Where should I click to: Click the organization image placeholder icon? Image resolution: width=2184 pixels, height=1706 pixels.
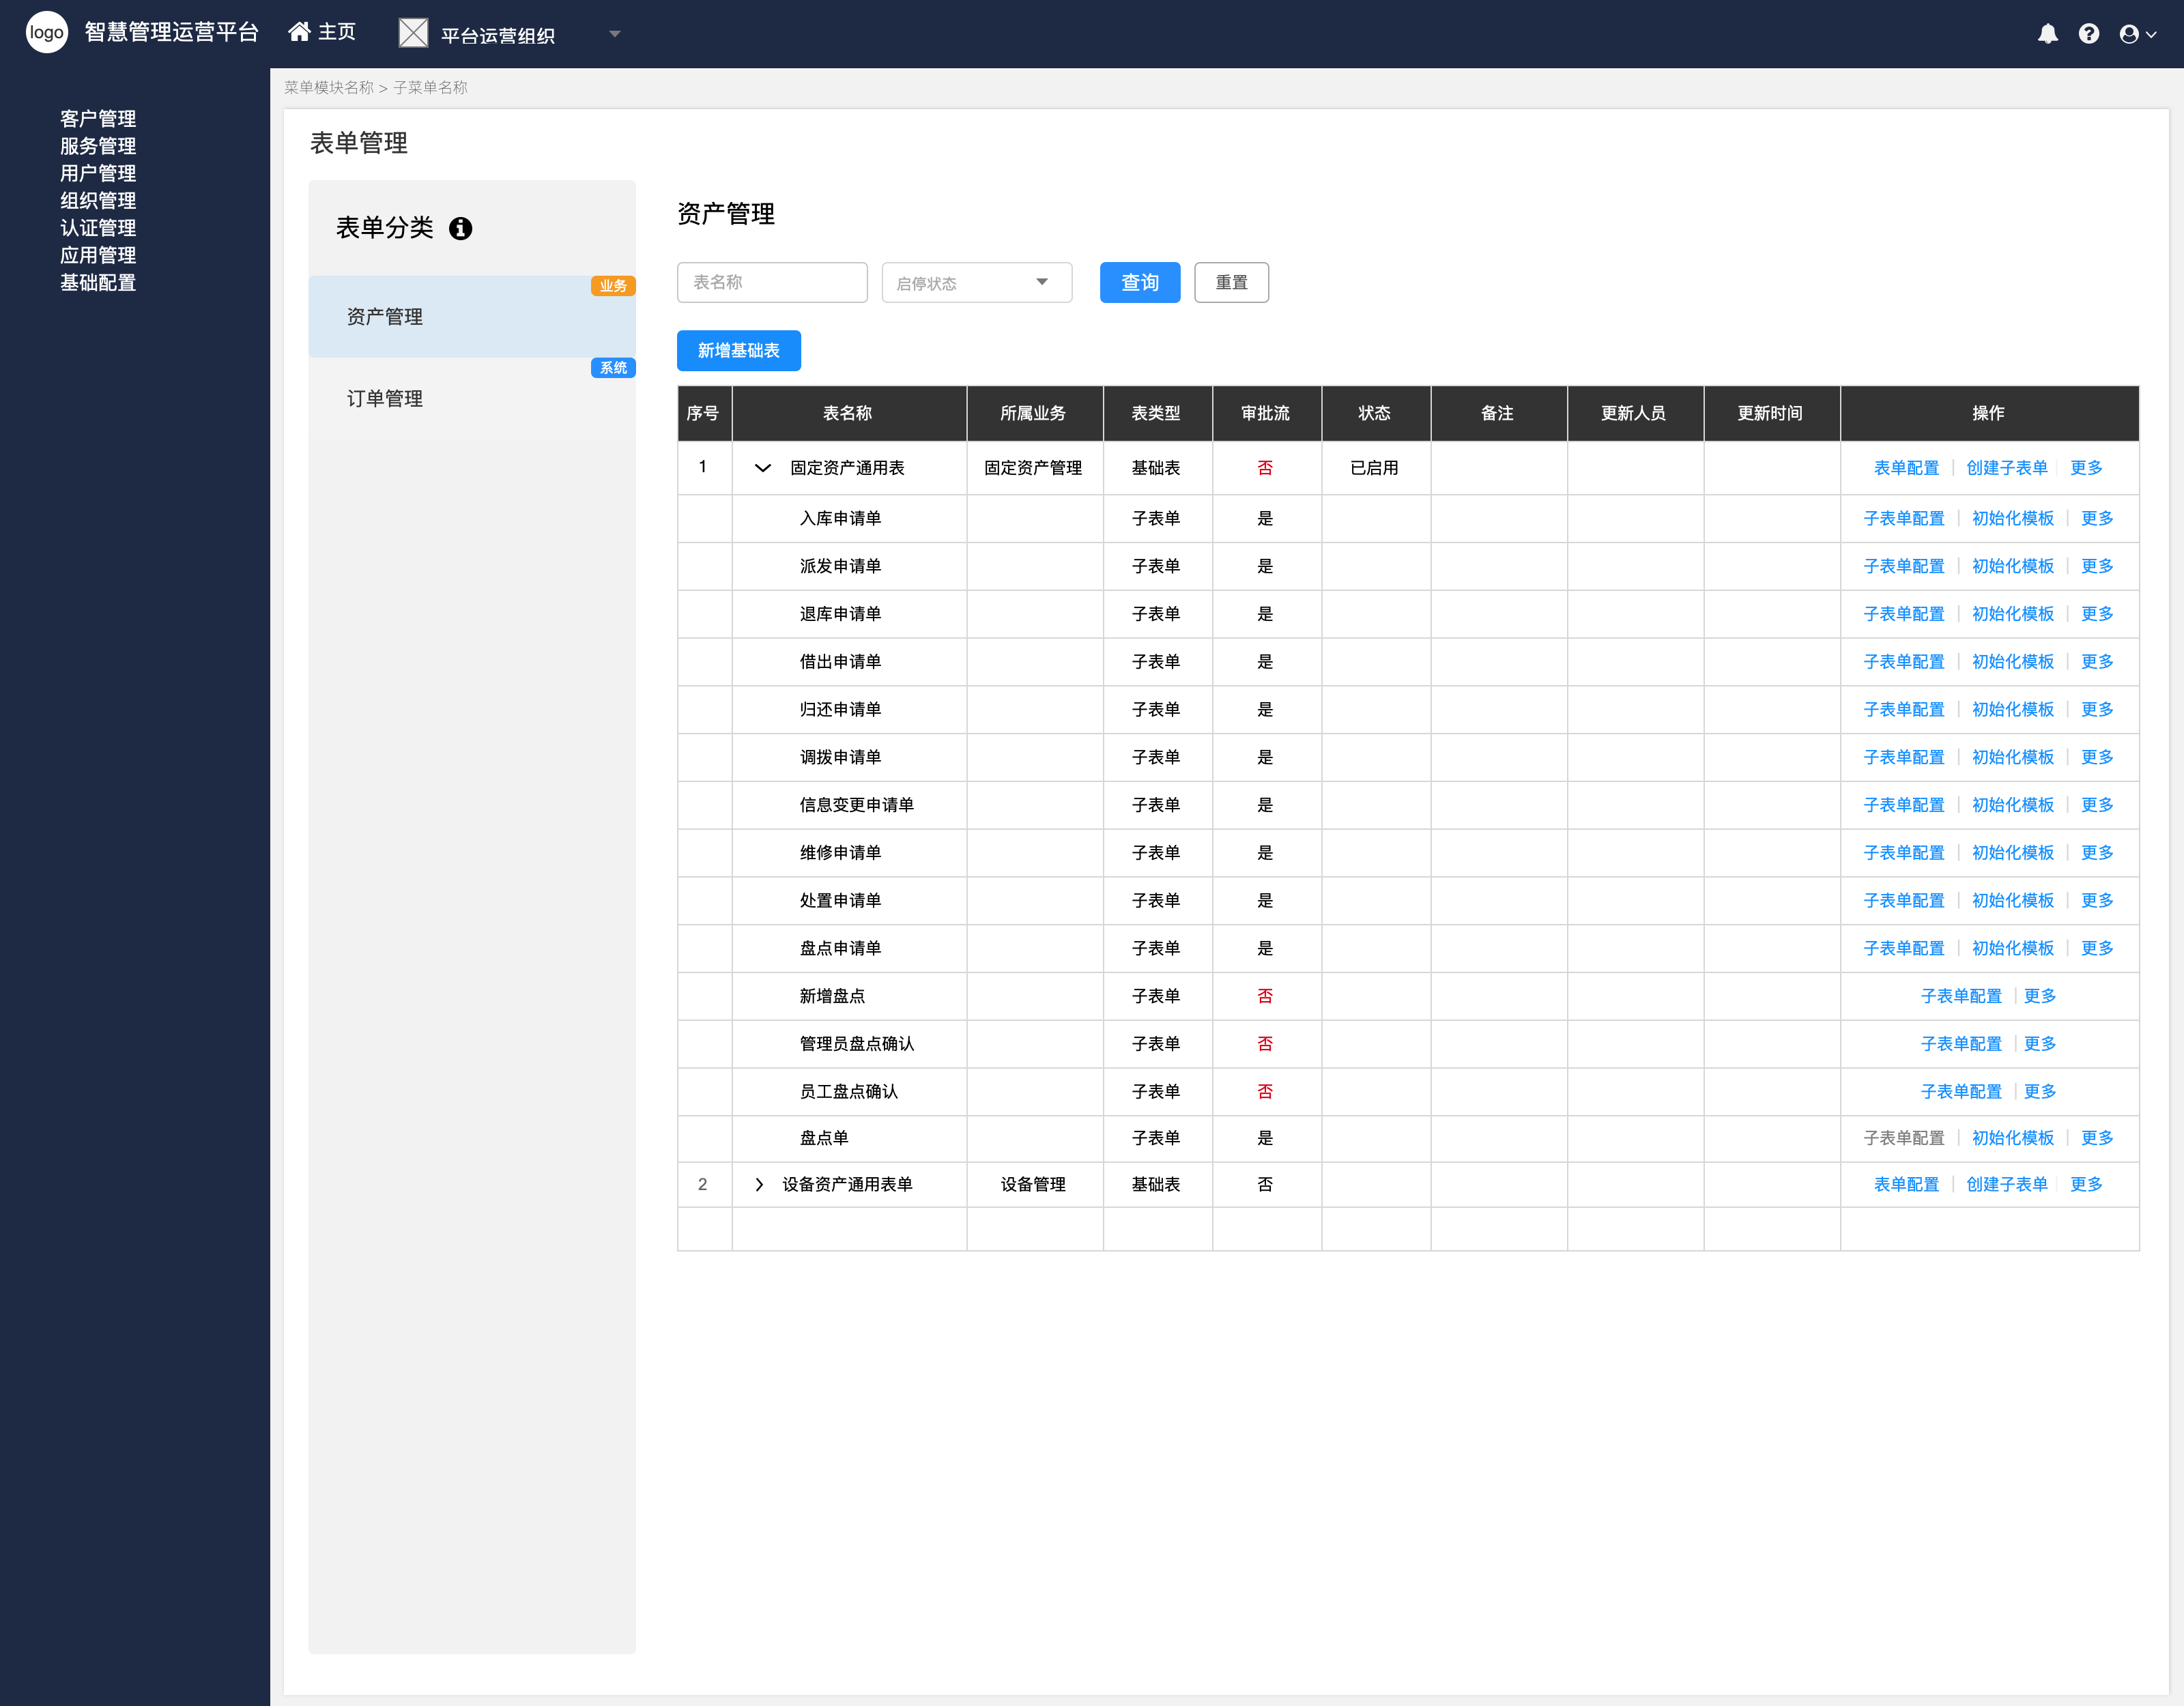(x=413, y=33)
